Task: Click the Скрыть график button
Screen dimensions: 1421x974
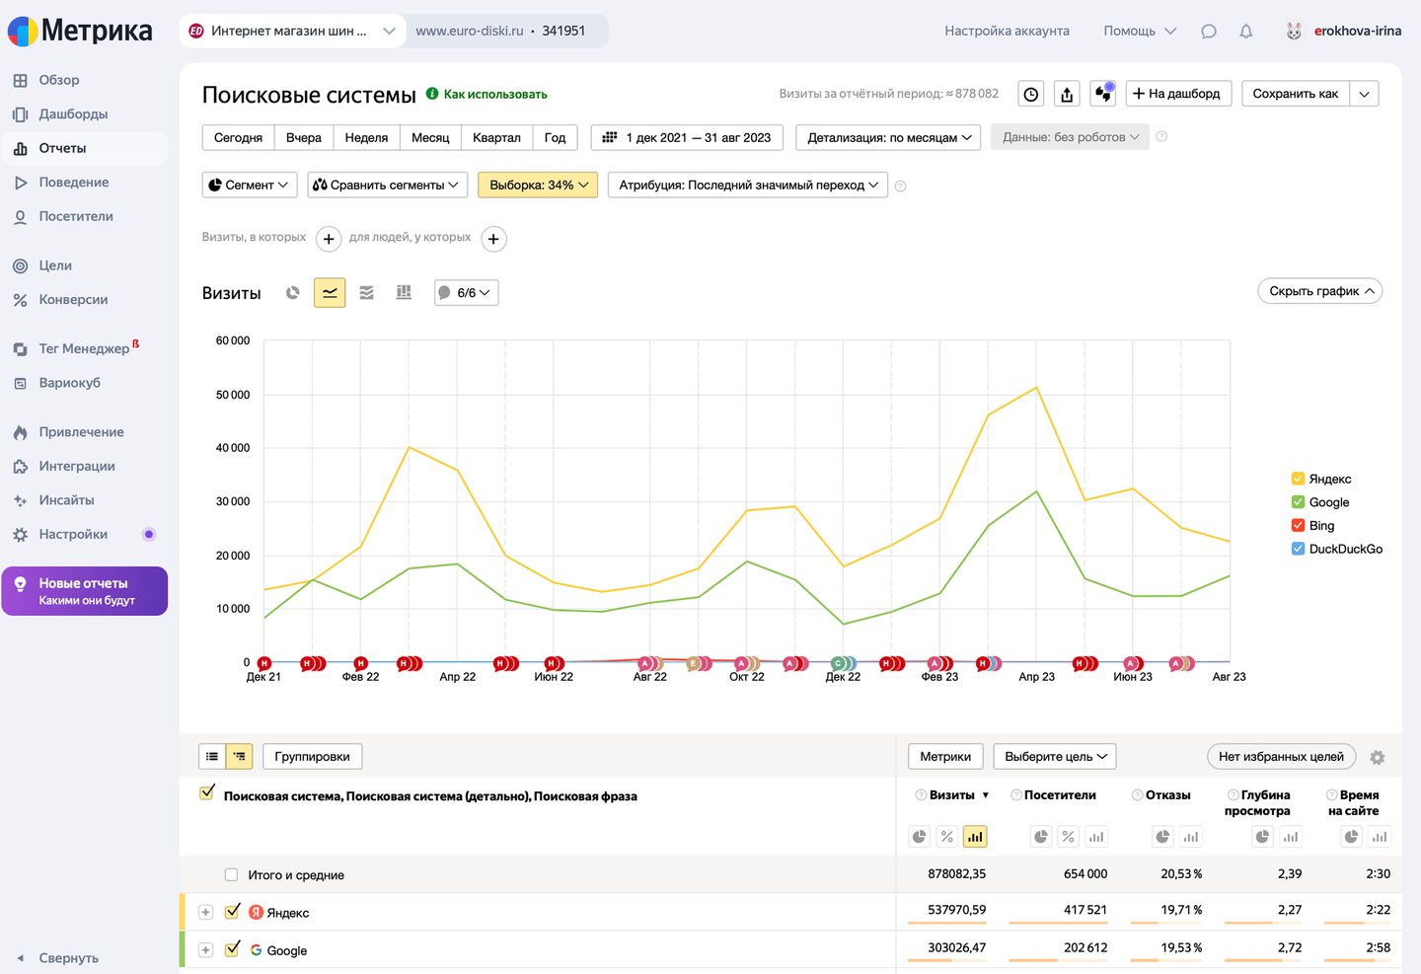Action: 1320,291
